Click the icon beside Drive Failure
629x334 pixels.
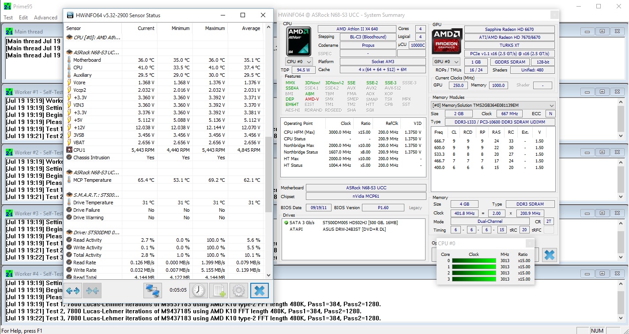pyautogui.click(x=69, y=210)
